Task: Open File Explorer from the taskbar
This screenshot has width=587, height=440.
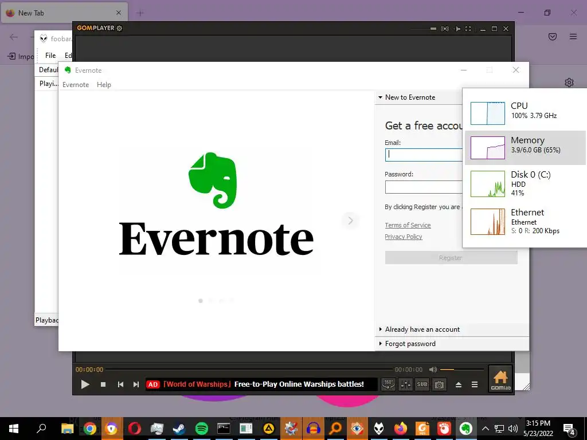Action: (68, 429)
